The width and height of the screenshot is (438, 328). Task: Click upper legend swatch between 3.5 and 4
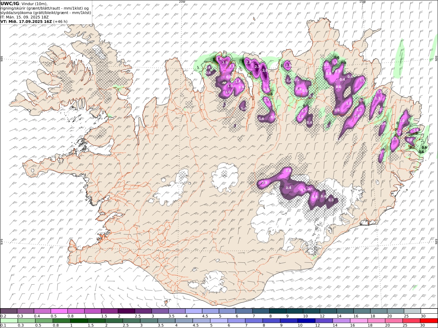point(177,311)
